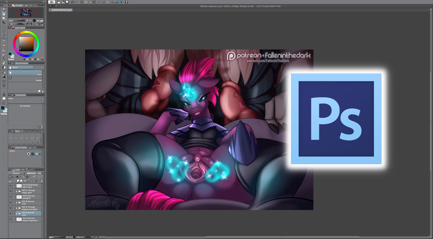
Task: Select the Rectangle selection marquee tool
Action: [x=4, y=27]
